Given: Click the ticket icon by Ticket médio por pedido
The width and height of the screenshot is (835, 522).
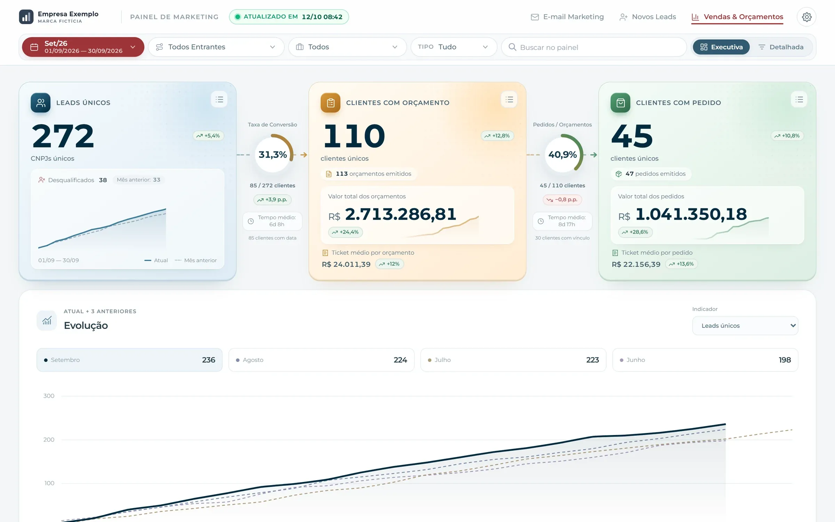Looking at the screenshot, I should 615,253.
